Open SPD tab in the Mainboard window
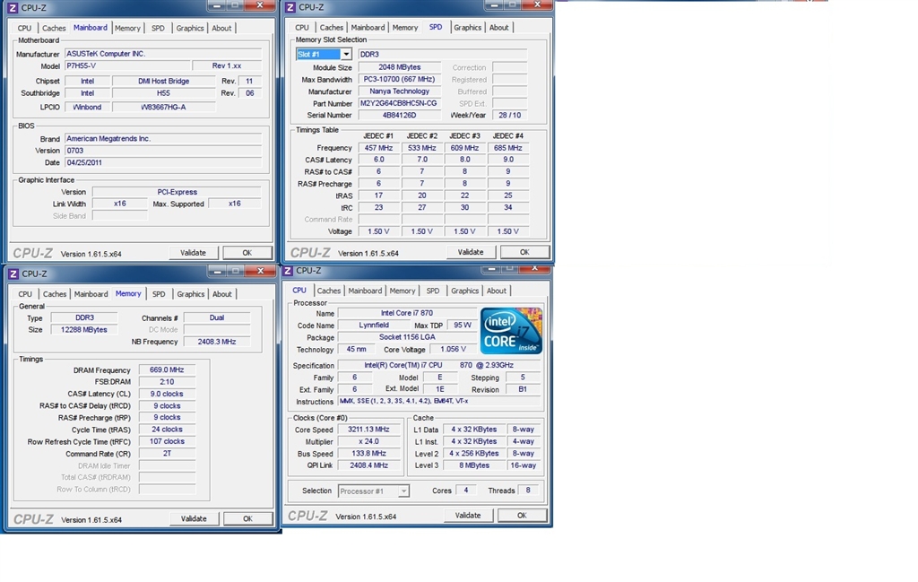This screenshot has width=918, height=582. (x=158, y=28)
